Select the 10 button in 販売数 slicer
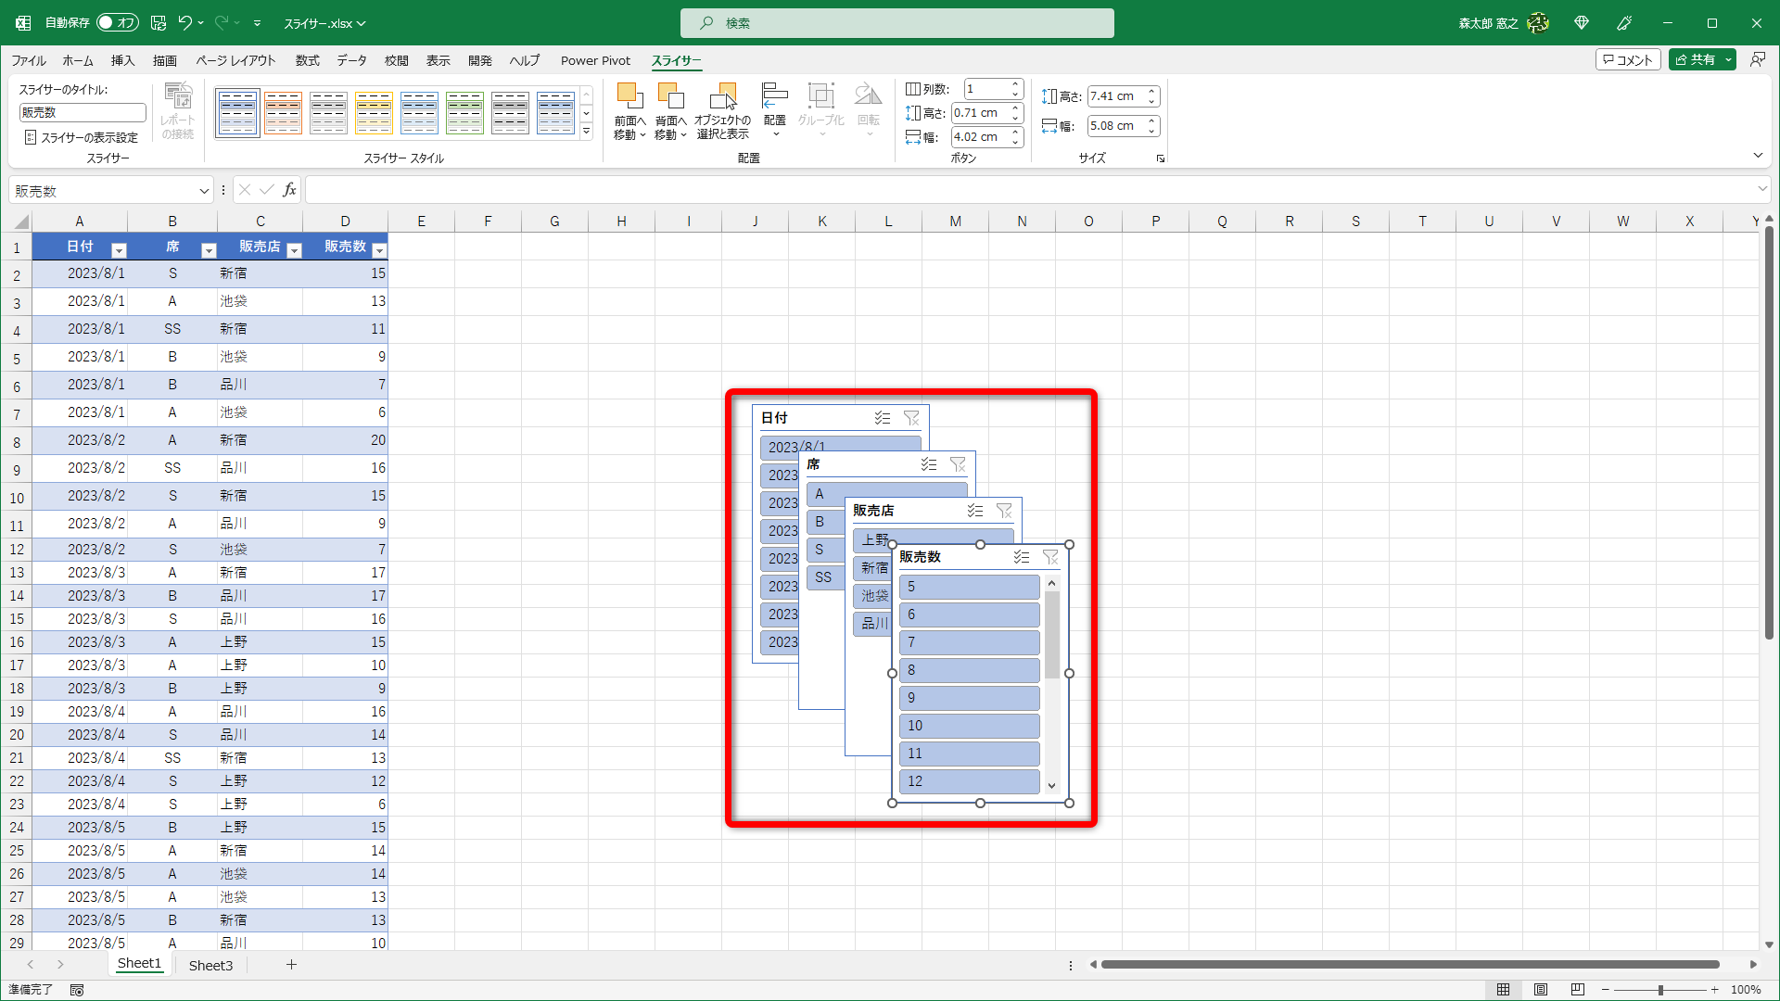The height and width of the screenshot is (1001, 1780). tap(969, 726)
